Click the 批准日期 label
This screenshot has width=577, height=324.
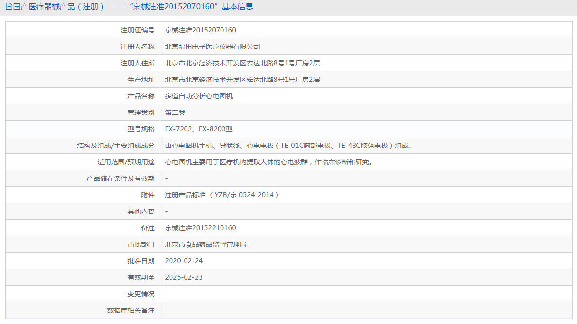point(141,261)
